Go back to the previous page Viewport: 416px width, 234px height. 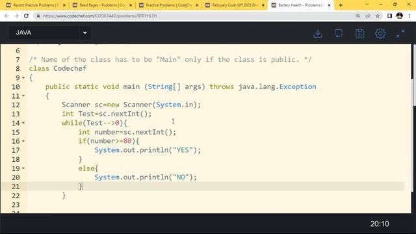(6, 16)
